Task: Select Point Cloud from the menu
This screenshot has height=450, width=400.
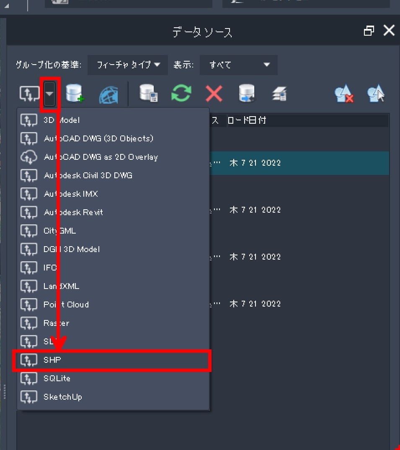Action: tap(114, 304)
